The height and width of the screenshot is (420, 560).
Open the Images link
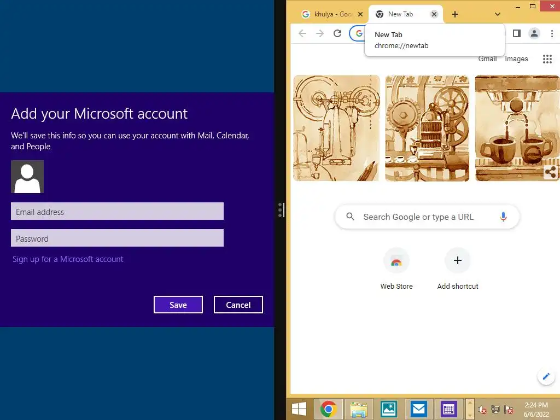pyautogui.click(x=516, y=59)
